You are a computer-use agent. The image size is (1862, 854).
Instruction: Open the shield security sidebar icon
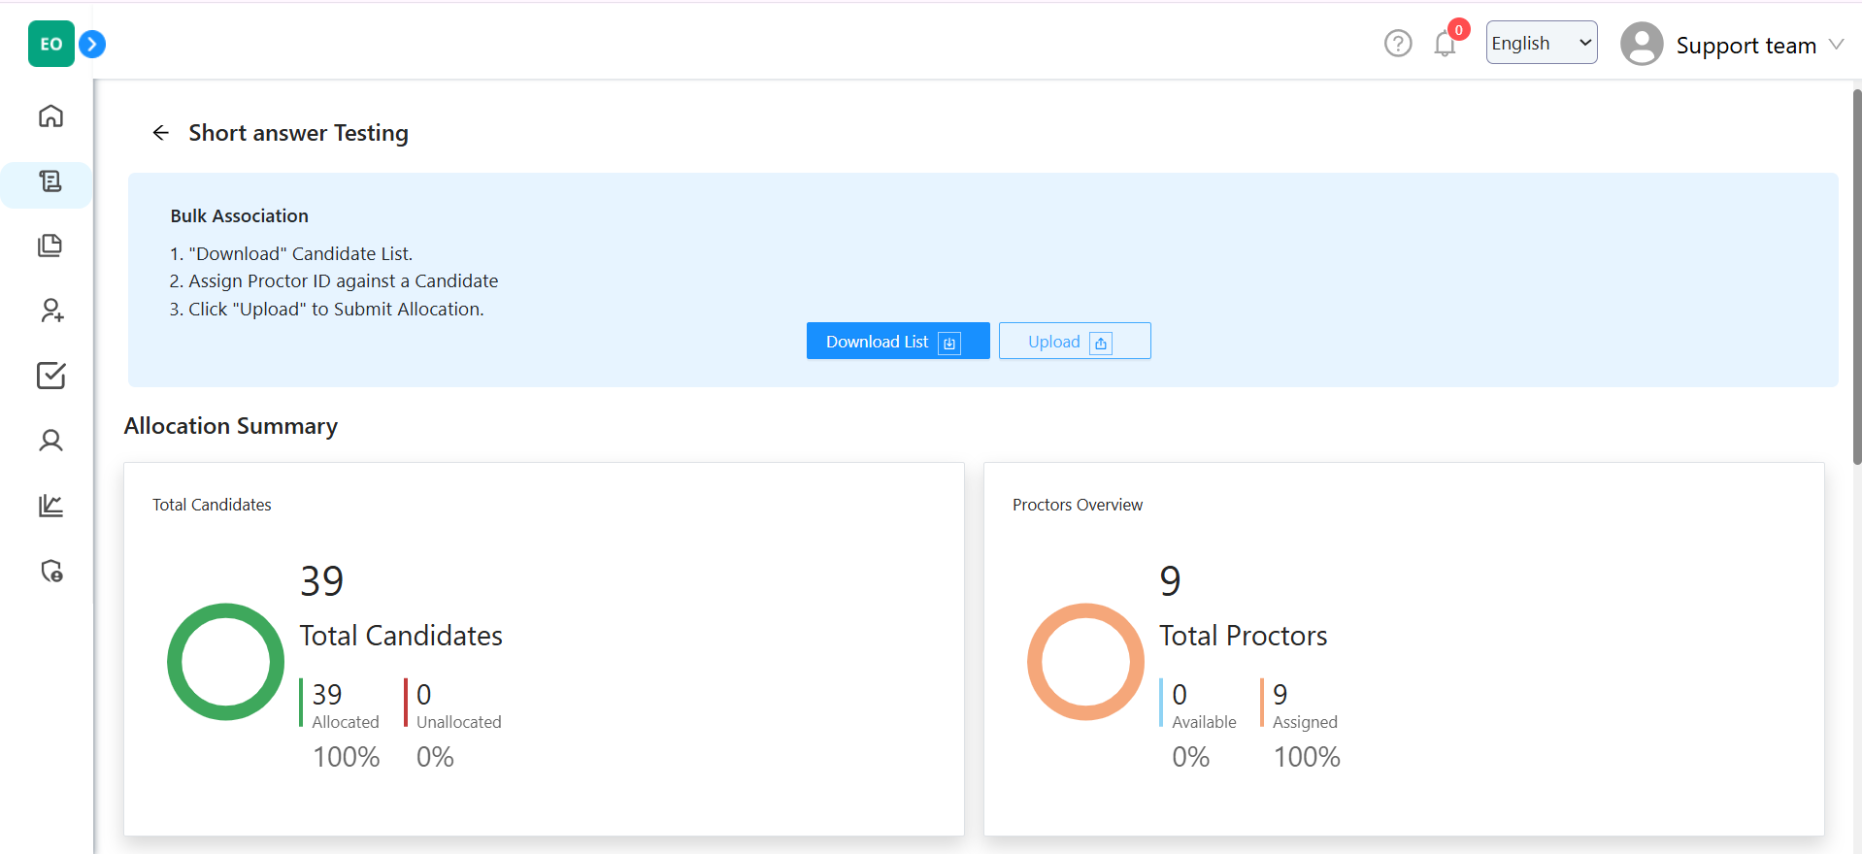pos(50,571)
